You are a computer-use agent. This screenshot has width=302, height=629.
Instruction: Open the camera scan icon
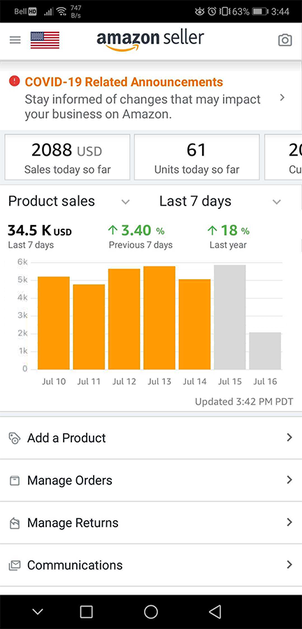coord(285,40)
